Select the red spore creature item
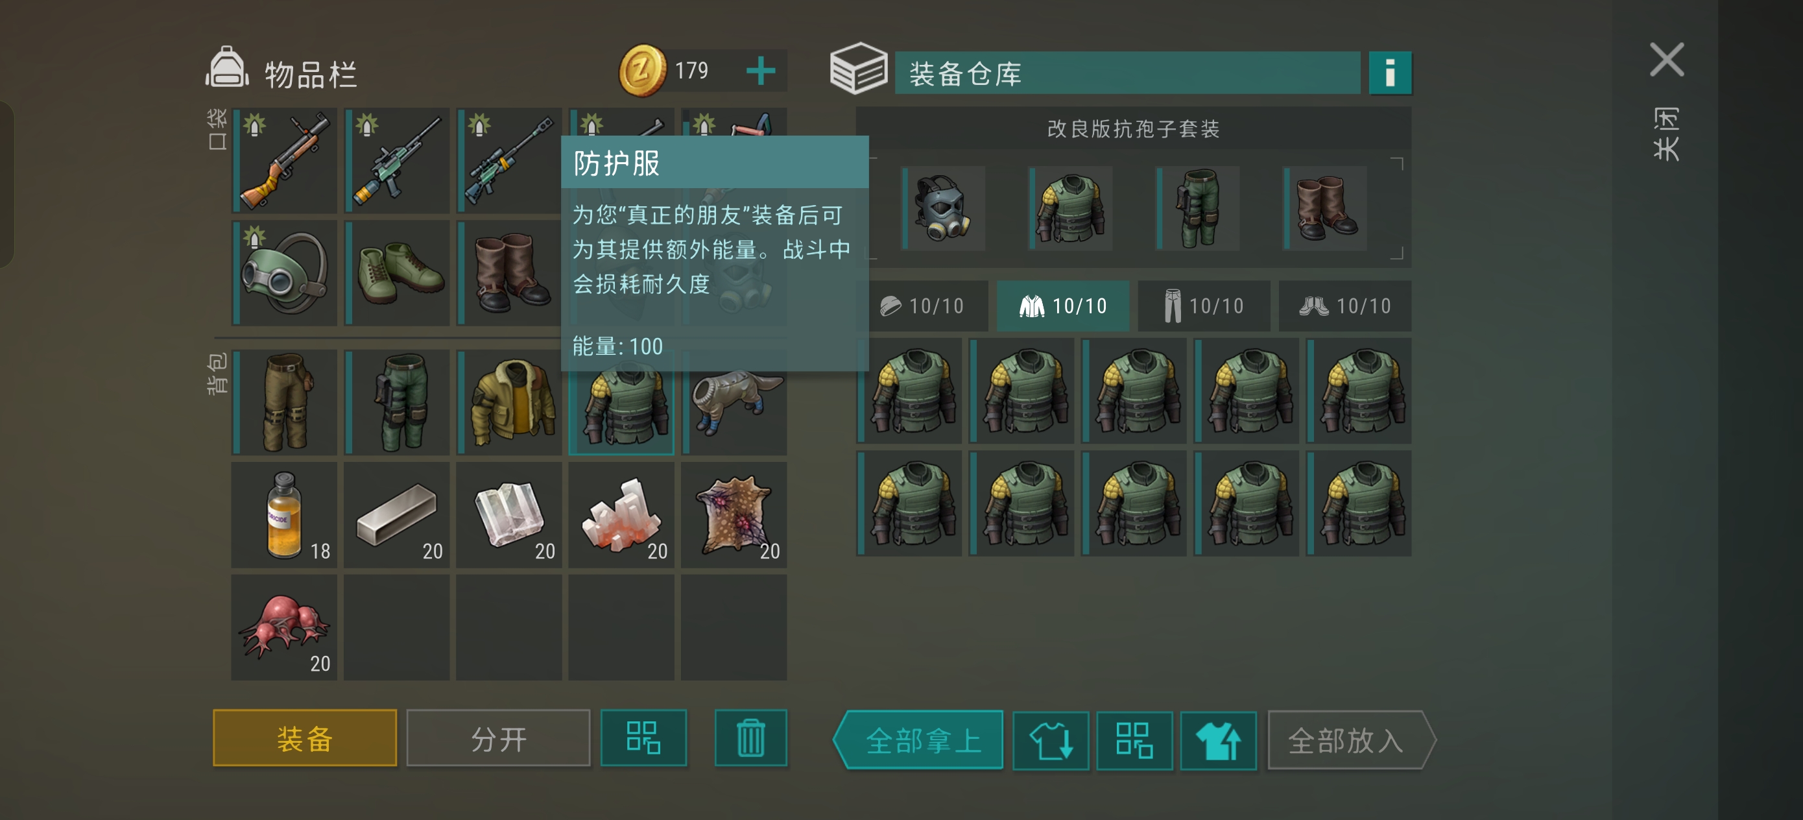This screenshot has height=820, width=1803. coord(284,627)
